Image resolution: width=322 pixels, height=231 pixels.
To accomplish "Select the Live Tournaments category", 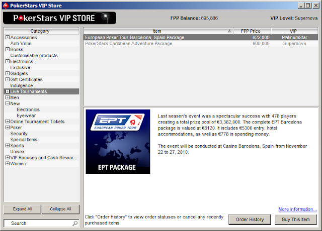I will point(29,91).
